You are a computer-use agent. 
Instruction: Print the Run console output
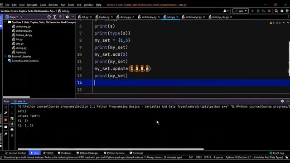pyautogui.click(x=12, y=130)
